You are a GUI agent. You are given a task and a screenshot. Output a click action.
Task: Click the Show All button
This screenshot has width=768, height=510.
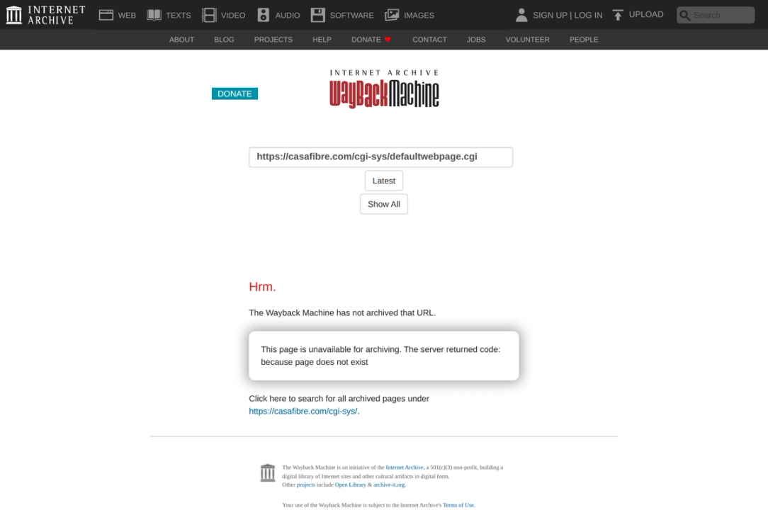tap(384, 204)
